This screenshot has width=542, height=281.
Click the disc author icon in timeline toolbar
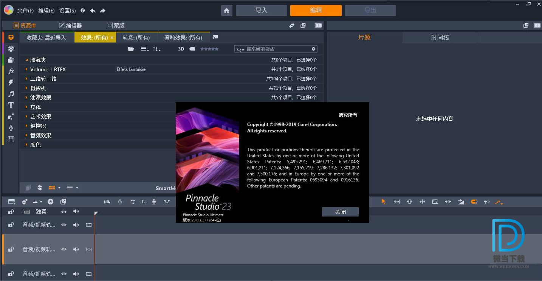point(50,202)
